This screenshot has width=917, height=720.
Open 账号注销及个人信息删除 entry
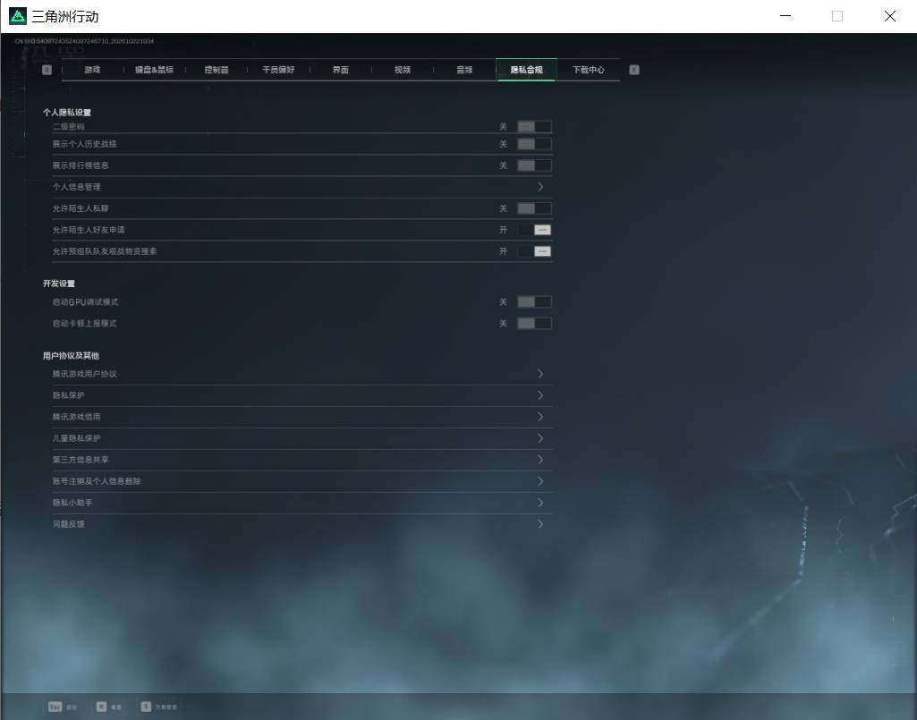click(x=301, y=481)
